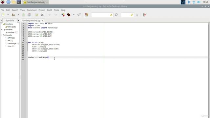210x118 pixels.
Task: Open the Search menu
Action: pos(15,10)
